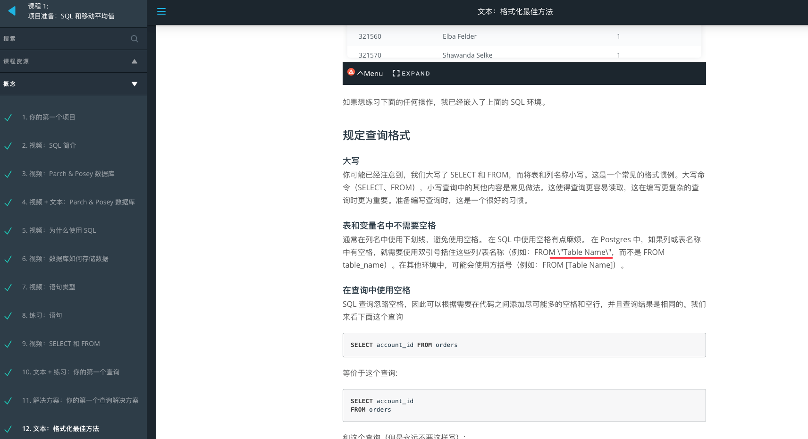The image size is (808, 439).
Task: Click the checkmark beside 4. 视频 + 文本：Parch & Posey 数据库
Action: point(8,203)
